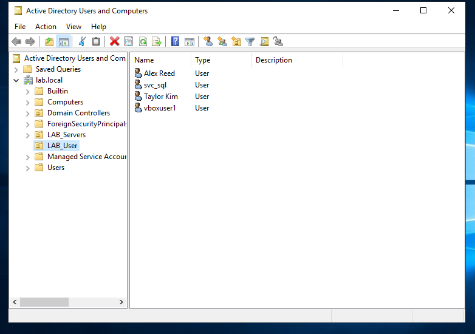This screenshot has width=475, height=334.
Task: Select the vboxuser1 name text
Action: click(160, 108)
